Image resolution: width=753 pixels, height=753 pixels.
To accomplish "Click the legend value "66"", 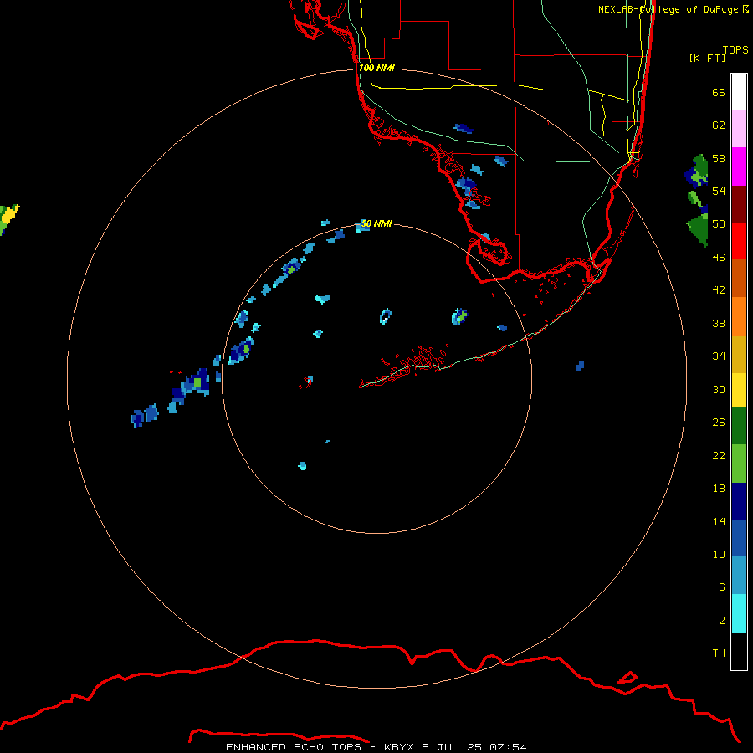I will click(x=719, y=92).
